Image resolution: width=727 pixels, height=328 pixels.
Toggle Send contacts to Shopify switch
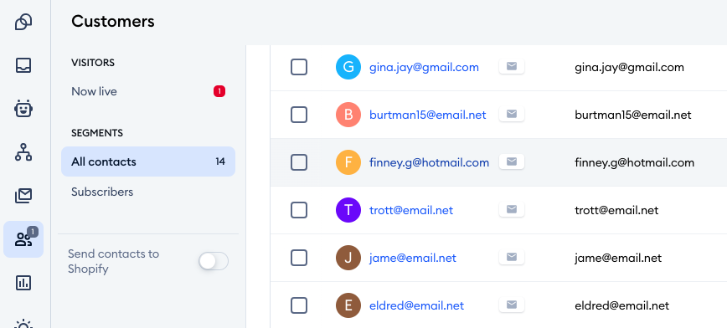point(214,261)
